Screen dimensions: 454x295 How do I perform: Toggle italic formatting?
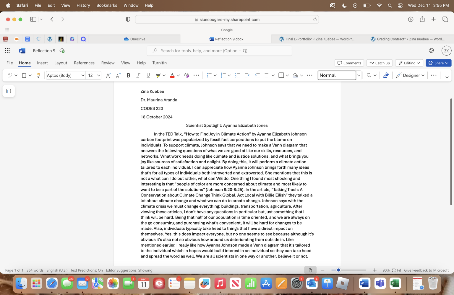pos(138,75)
